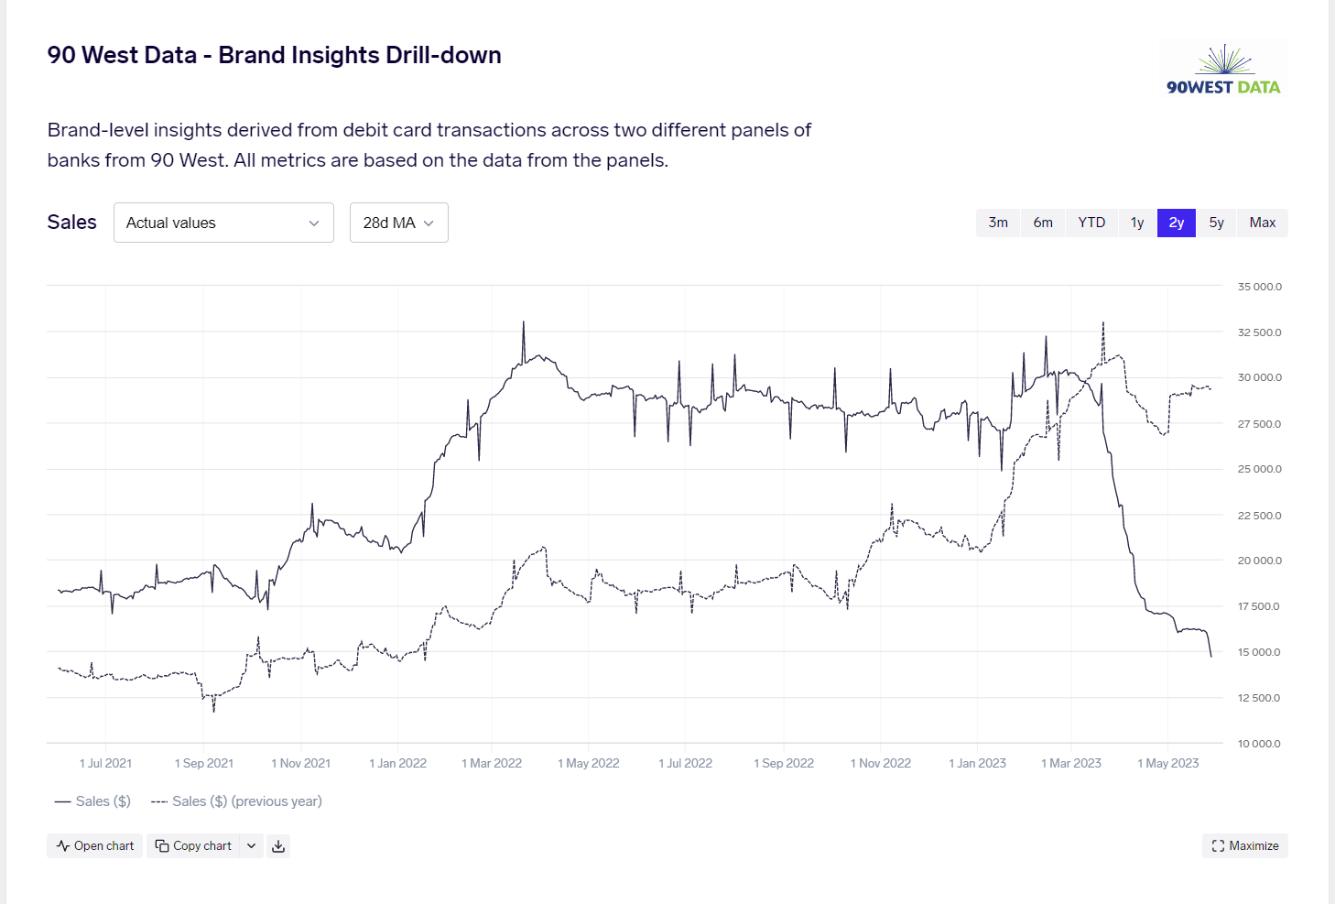Viewport: 1335px width, 904px height.
Task: Open the 28d MA moving average dropdown
Action: (398, 223)
